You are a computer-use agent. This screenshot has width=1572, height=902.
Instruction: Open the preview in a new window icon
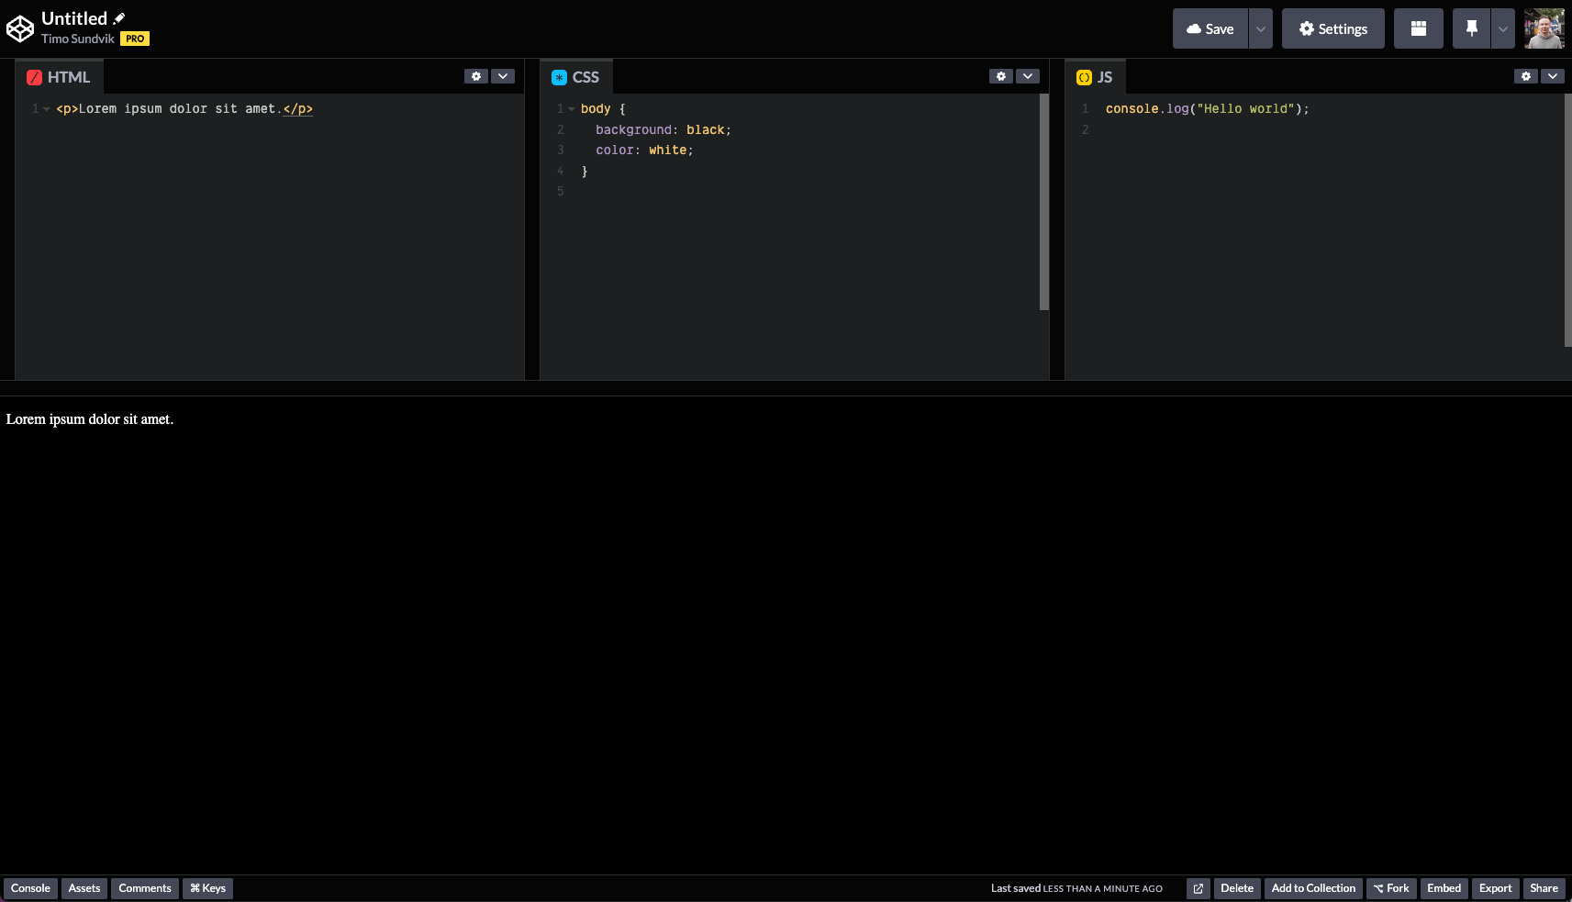[1198, 888]
